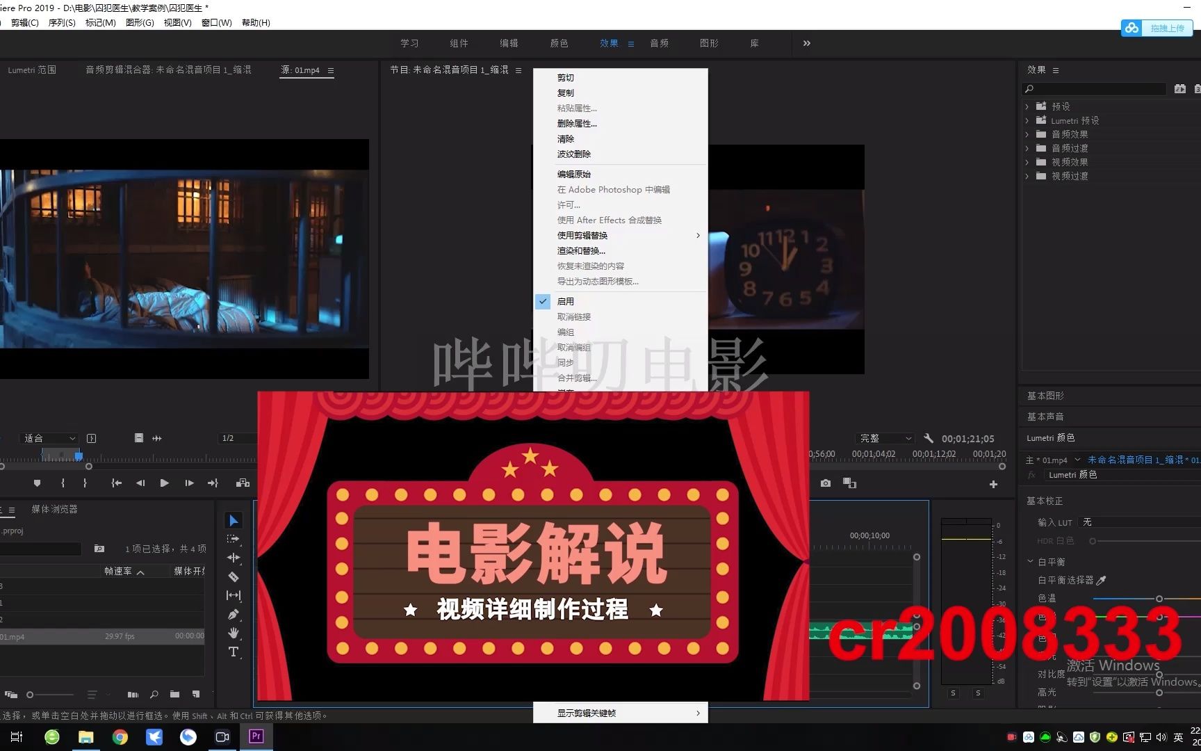Adjust 色温 temperature slider
This screenshot has width=1201, height=751.
pyautogui.click(x=1159, y=599)
